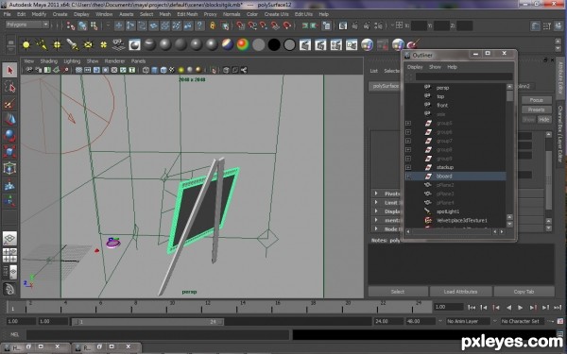567x354 pixels.
Task: Click the question mark help icon
Action: pyautogui.click(x=199, y=25)
